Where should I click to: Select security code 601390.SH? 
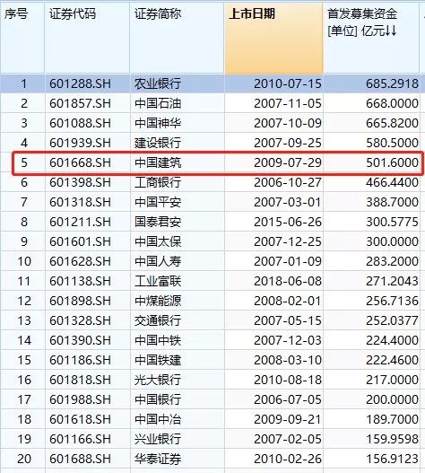[81, 340]
